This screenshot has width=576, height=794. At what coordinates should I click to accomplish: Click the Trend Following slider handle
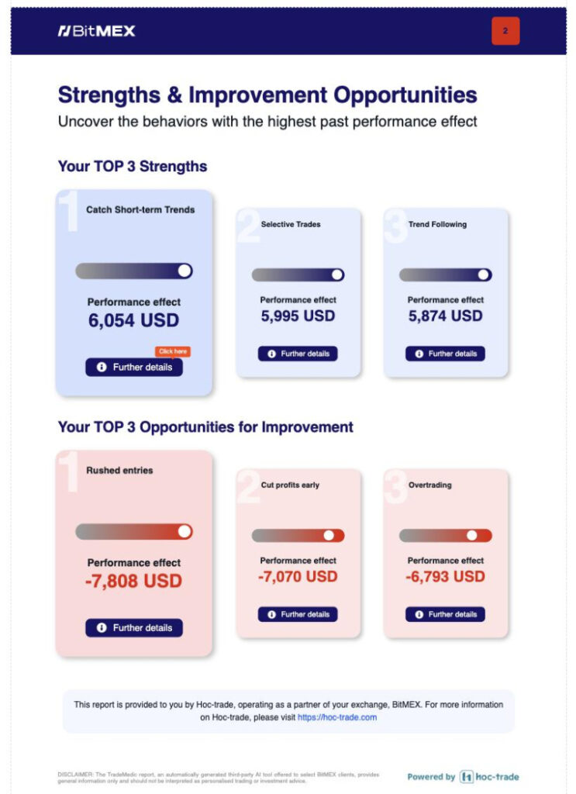[x=483, y=274]
